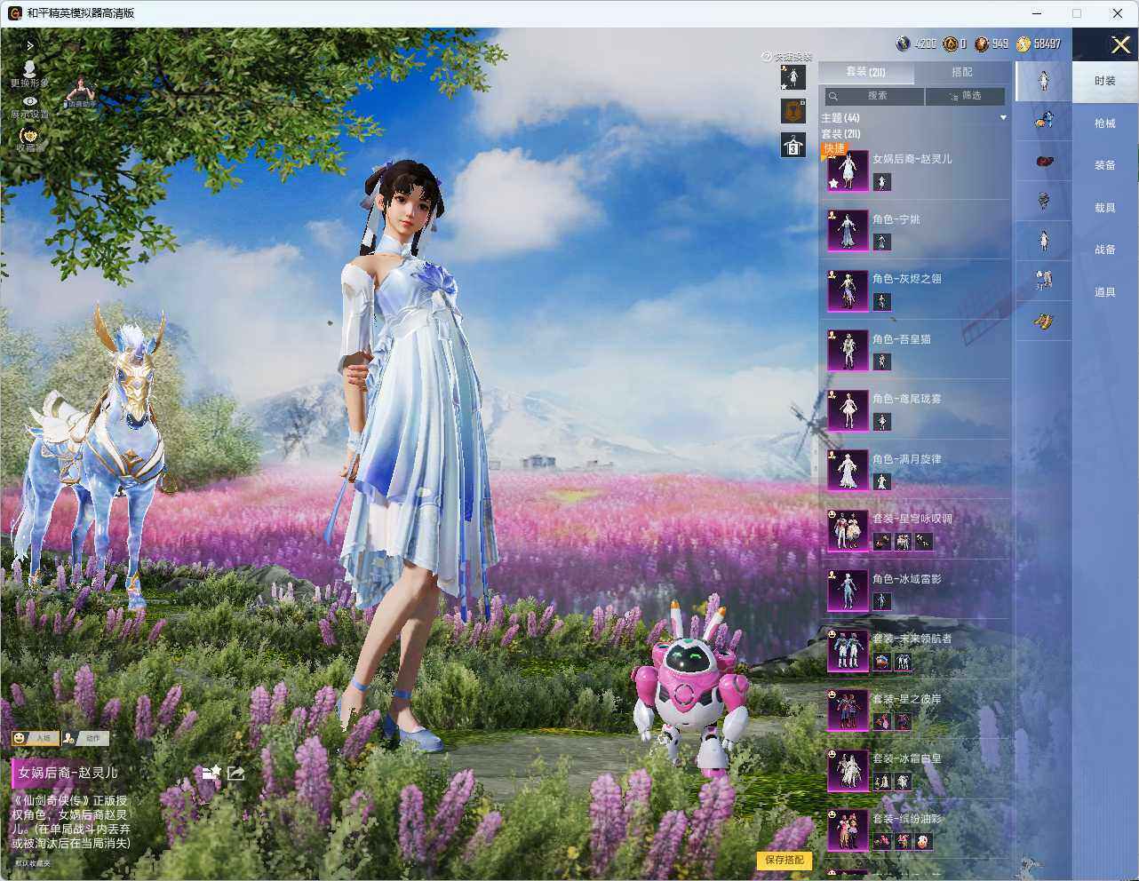
Task: Click 保存搭配 save outfit button
Action: [x=785, y=860]
